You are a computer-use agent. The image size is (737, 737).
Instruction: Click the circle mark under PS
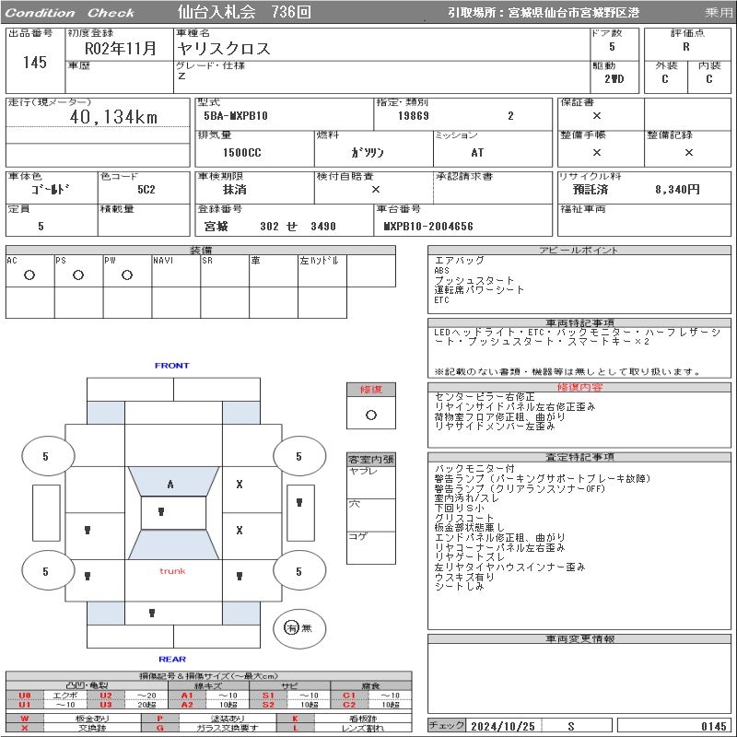click(78, 275)
